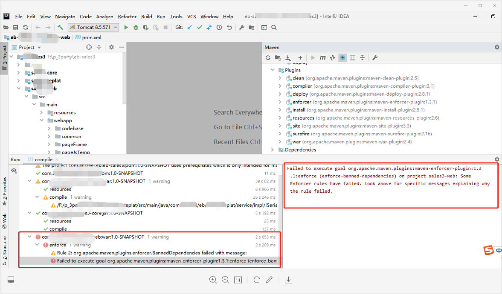This screenshot has height=294, width=502.
Task: Open Git Show History clock icon
Action: (x=219, y=28)
